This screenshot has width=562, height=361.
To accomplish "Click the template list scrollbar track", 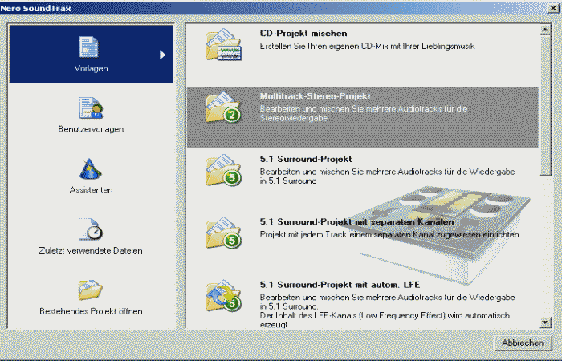I will 546,241.
